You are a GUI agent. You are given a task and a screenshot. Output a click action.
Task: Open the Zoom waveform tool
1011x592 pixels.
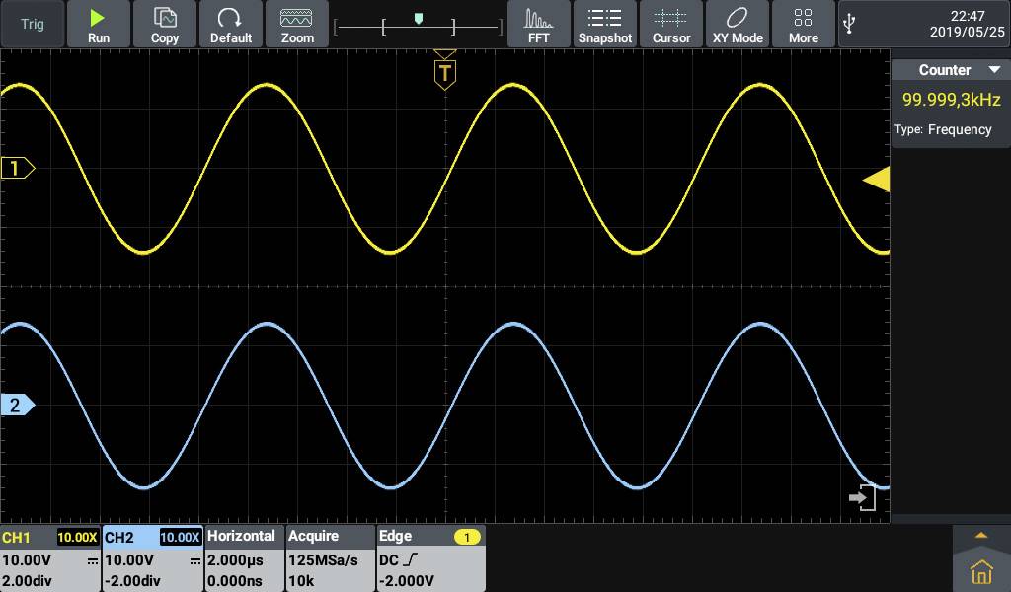click(297, 25)
